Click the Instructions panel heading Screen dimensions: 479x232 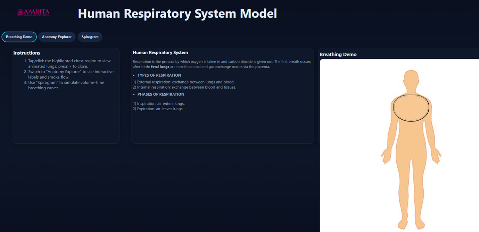(x=27, y=53)
